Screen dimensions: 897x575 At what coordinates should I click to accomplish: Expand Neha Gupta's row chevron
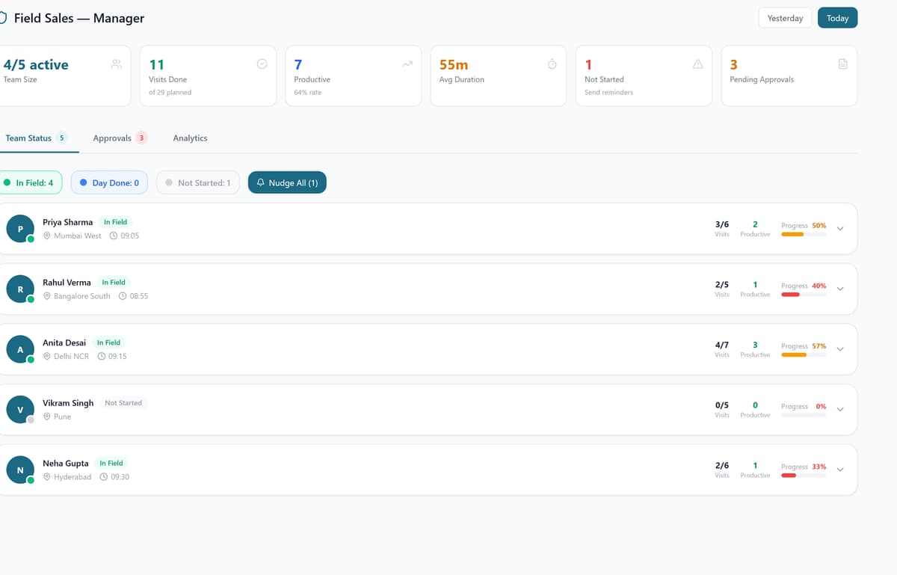[x=840, y=470]
